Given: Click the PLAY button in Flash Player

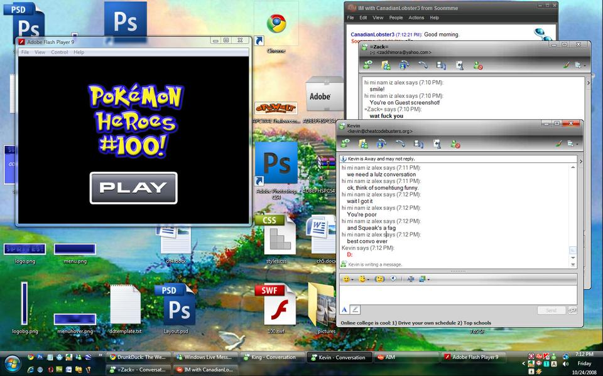Looking at the screenshot, I should [x=133, y=187].
